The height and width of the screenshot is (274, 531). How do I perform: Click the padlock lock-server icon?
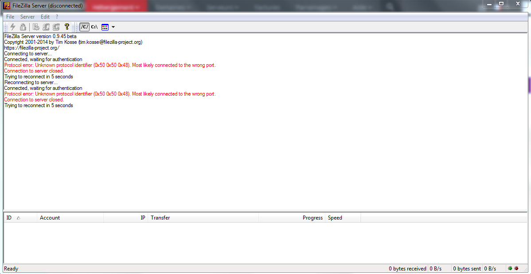pos(23,27)
